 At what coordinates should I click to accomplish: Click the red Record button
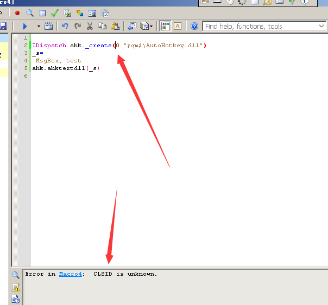17,13
